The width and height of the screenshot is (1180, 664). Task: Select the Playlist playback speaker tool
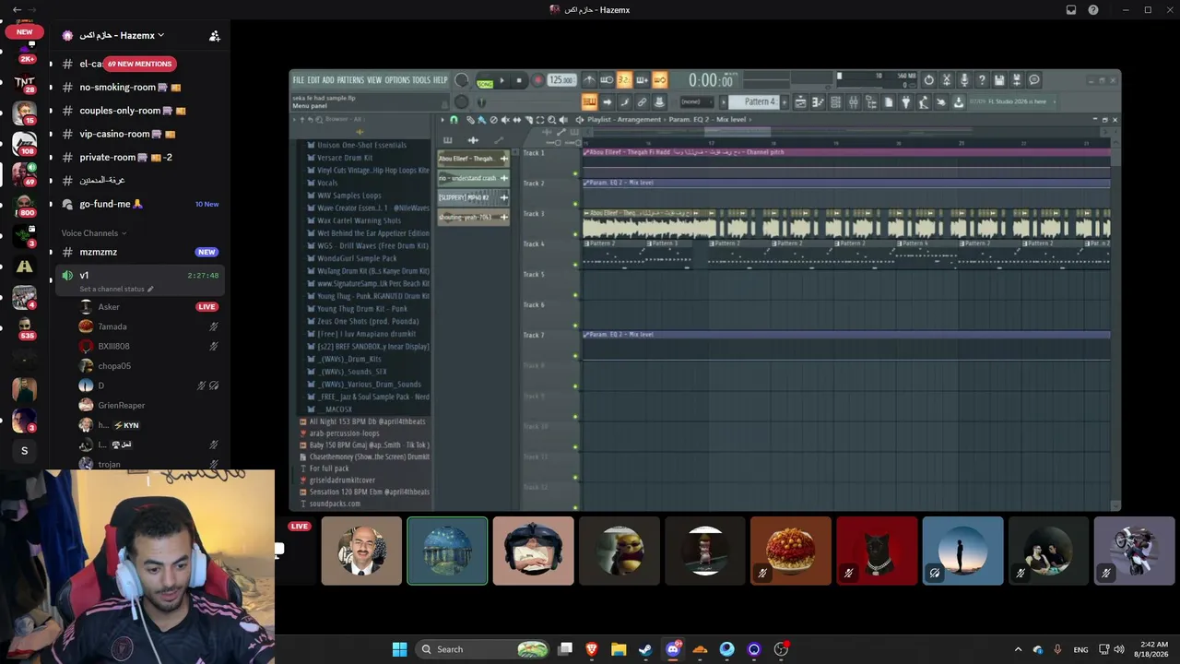pos(563,120)
